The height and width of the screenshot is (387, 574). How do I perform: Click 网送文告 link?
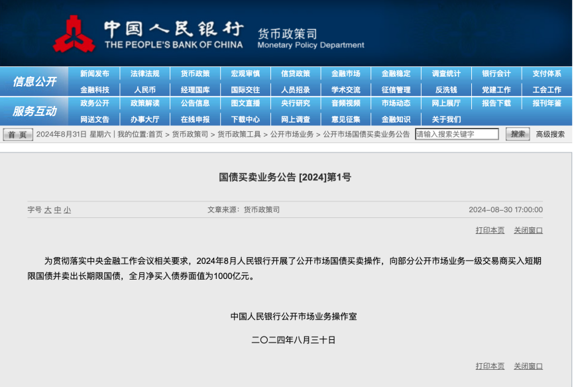pos(95,119)
